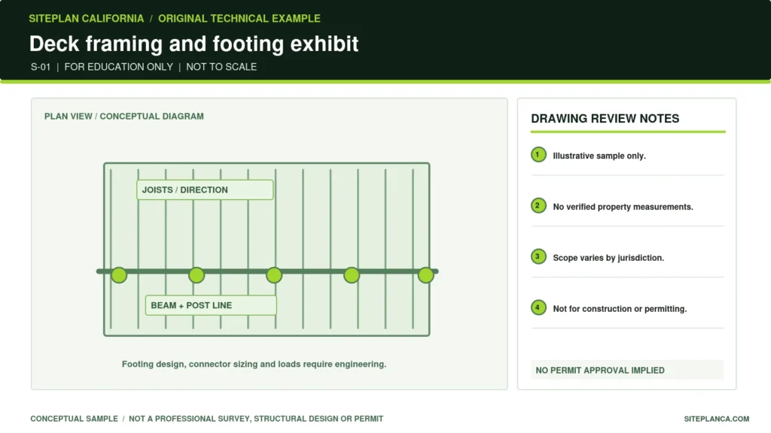The image size is (771, 433).
Task: Click the note "No verified property measurements."
Action: click(x=623, y=207)
